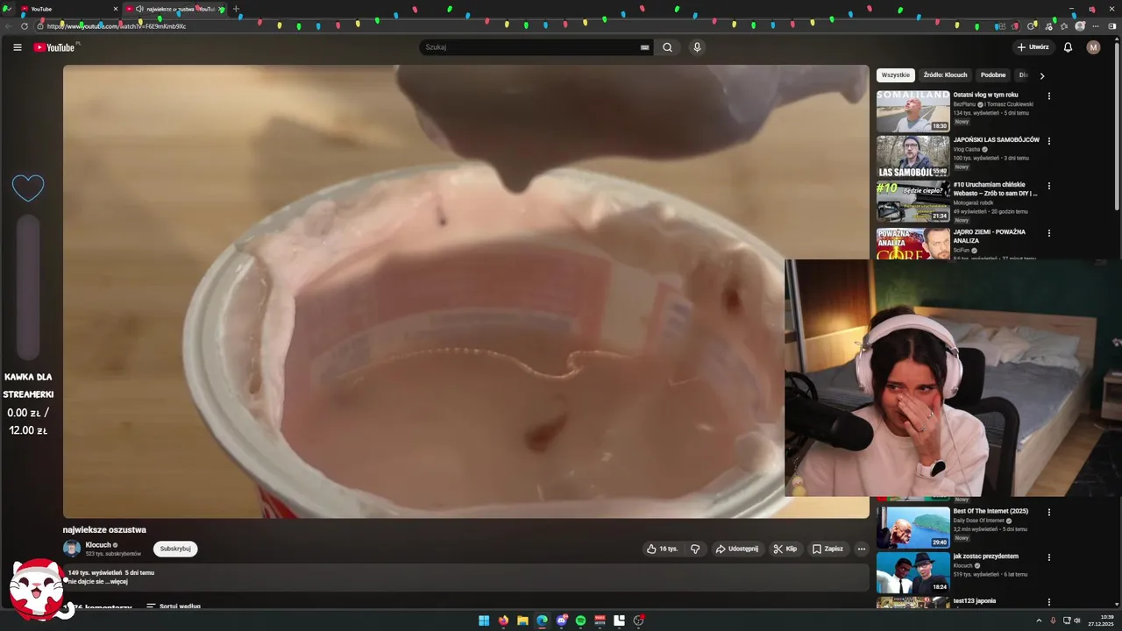
Task: Switch to the najwieksze oszustwa browser tab
Action: pos(174,9)
